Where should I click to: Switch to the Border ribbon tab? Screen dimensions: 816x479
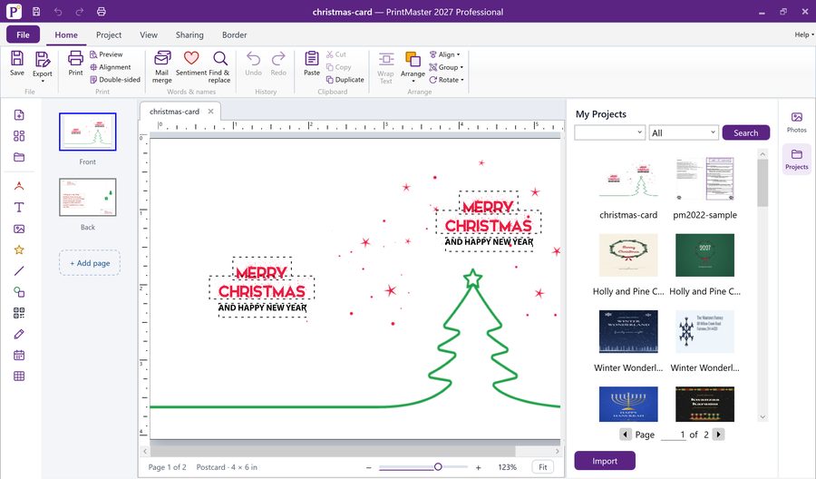[234, 34]
